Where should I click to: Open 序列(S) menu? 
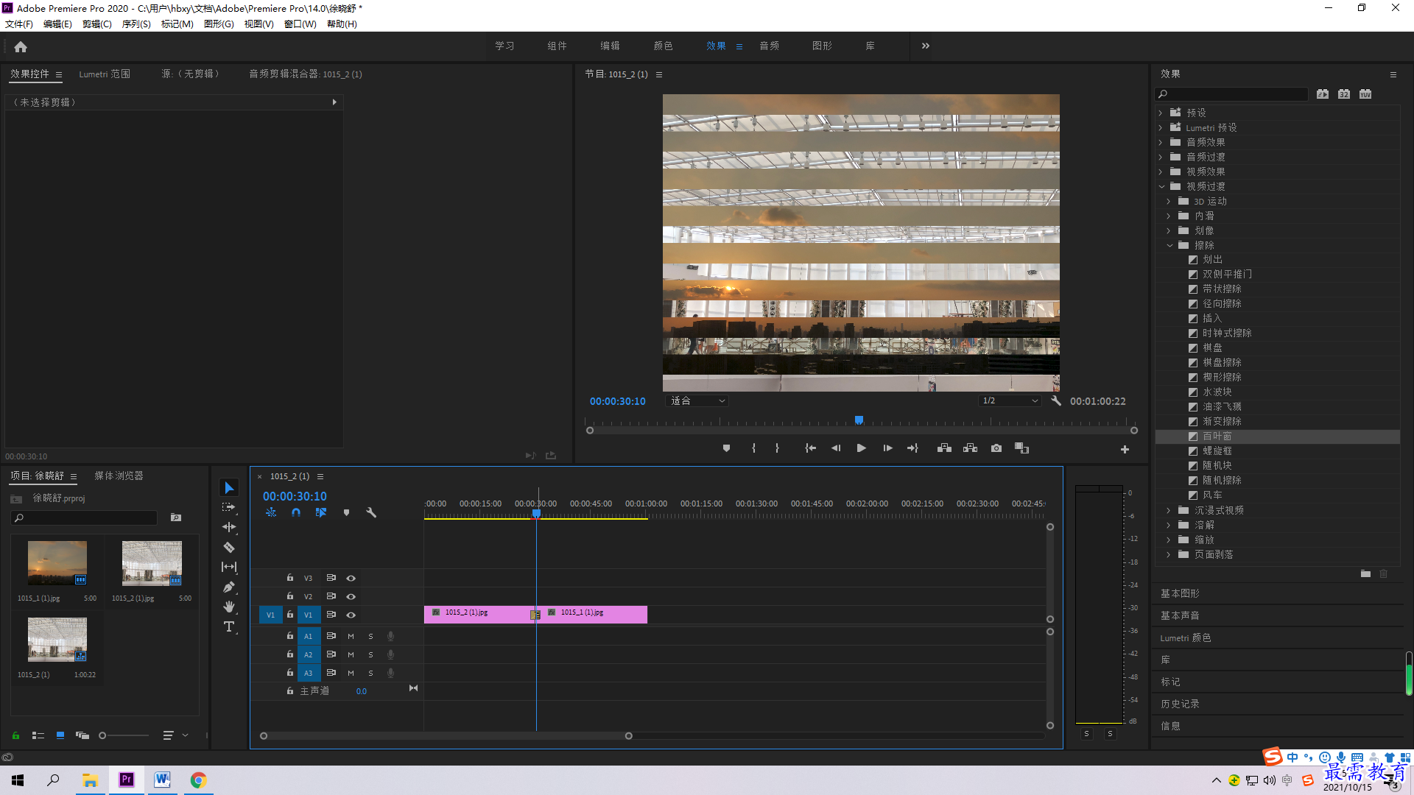[136, 24]
